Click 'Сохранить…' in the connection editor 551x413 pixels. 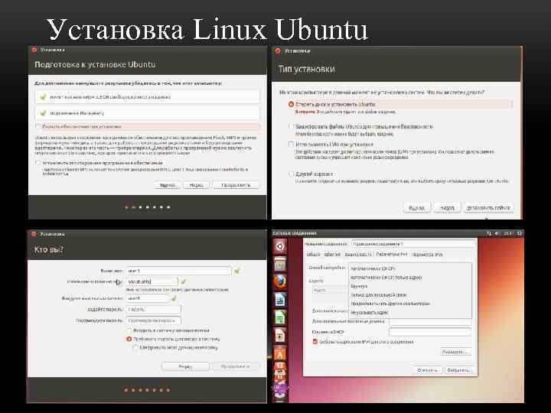[459, 370]
